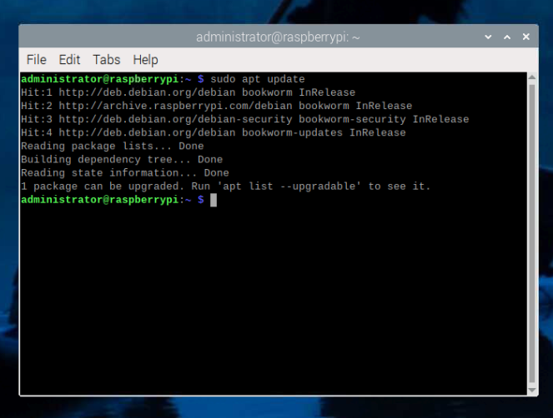Maximize the terminal window with up chevron
Viewport: 553px width, 418px height.
point(507,37)
